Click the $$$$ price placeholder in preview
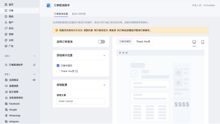The width and height of the screenshot is (220, 124). point(182,104)
